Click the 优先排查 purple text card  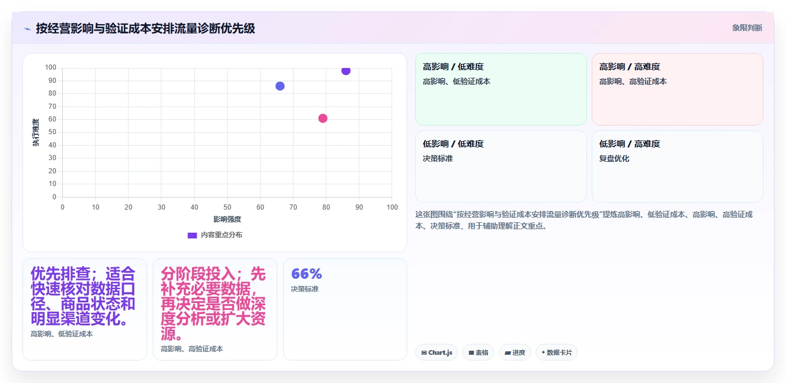tap(85, 309)
